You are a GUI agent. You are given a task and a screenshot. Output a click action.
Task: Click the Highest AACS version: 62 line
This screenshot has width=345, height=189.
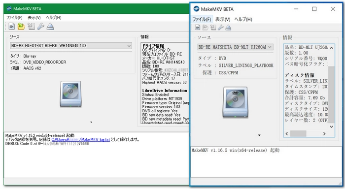(x=164, y=83)
